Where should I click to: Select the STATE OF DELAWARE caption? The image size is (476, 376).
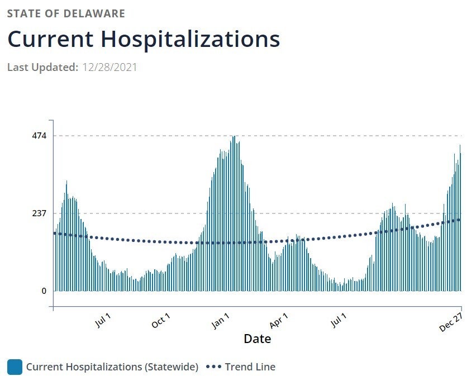(x=66, y=13)
